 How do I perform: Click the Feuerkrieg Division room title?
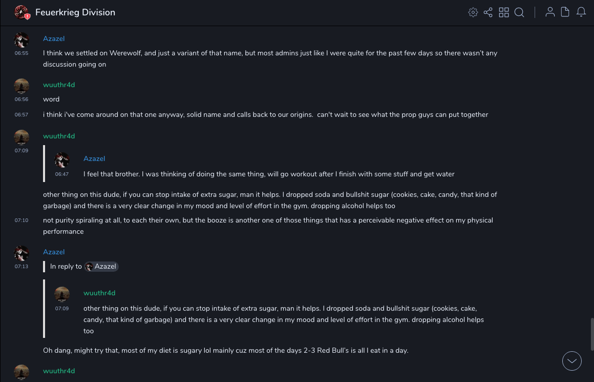point(75,12)
